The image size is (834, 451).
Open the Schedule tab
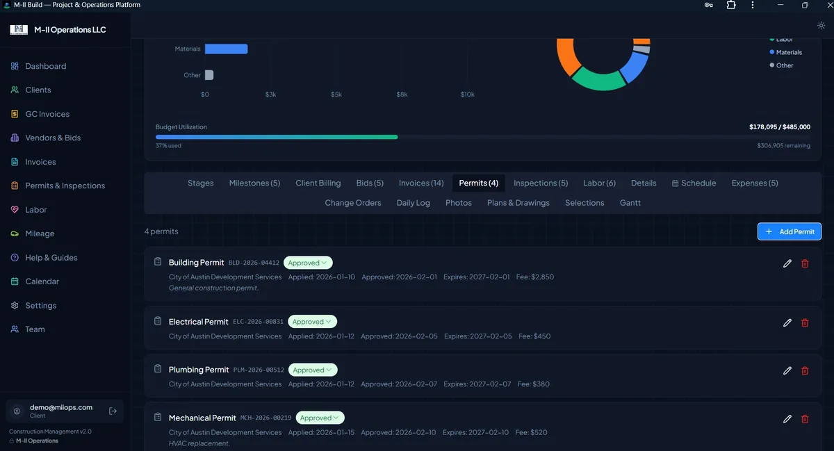tap(694, 183)
